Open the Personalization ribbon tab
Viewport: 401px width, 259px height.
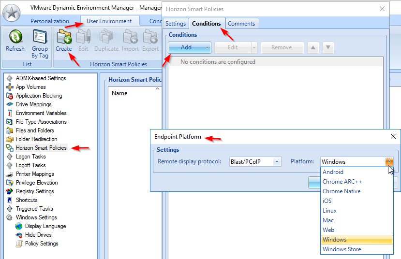click(50, 21)
